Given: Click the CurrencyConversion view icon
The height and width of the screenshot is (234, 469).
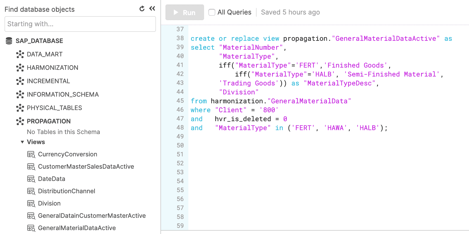Looking at the screenshot, I should pos(31,154).
